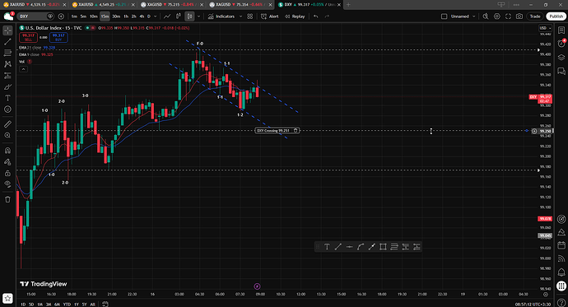This screenshot has height=307, width=568.
Task: Switch to the 30m timeframe
Action: [116, 16]
